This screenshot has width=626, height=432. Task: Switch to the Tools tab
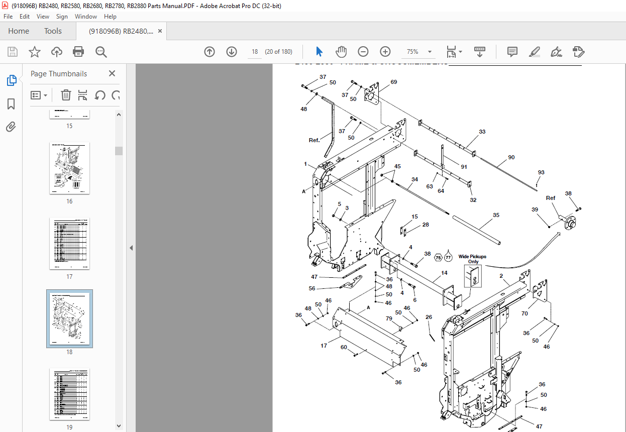click(x=53, y=31)
